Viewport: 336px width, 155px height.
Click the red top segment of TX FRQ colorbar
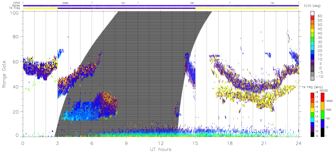(x=312, y=95)
